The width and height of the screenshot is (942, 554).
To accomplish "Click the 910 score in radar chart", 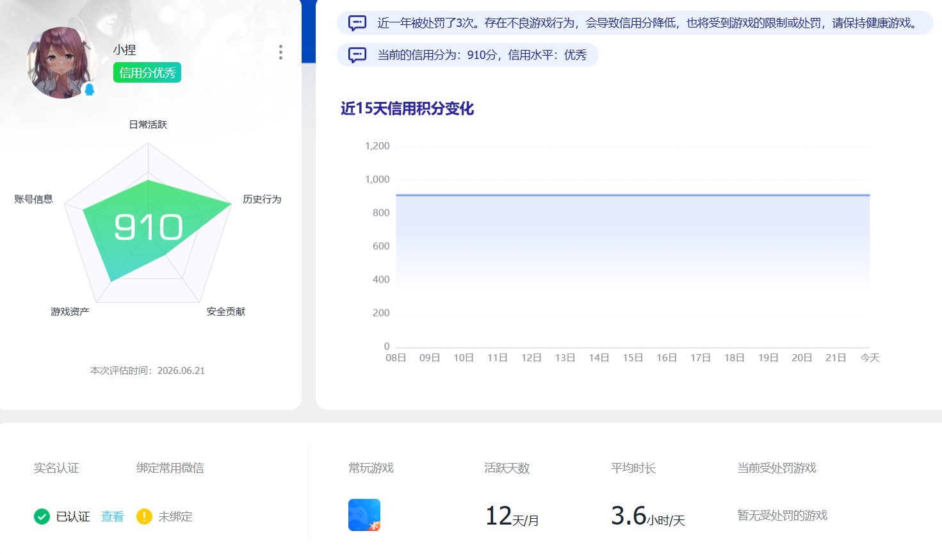I will point(149,227).
